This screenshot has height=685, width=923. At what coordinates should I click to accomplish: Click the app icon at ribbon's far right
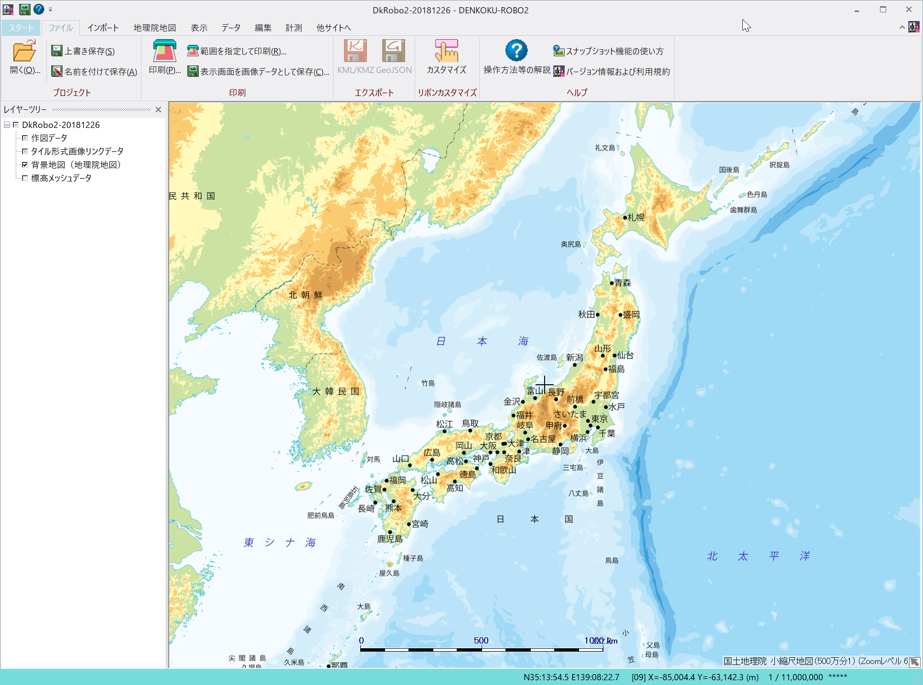(914, 27)
